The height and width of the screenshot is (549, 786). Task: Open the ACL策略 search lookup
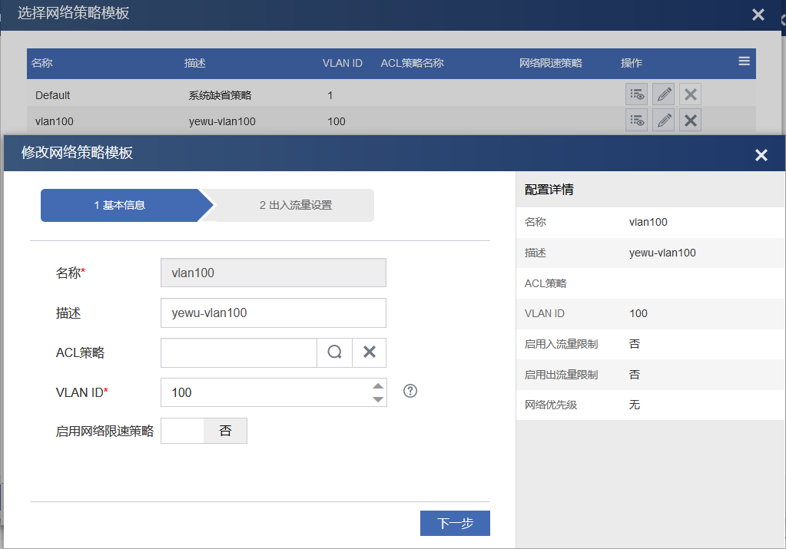[334, 352]
